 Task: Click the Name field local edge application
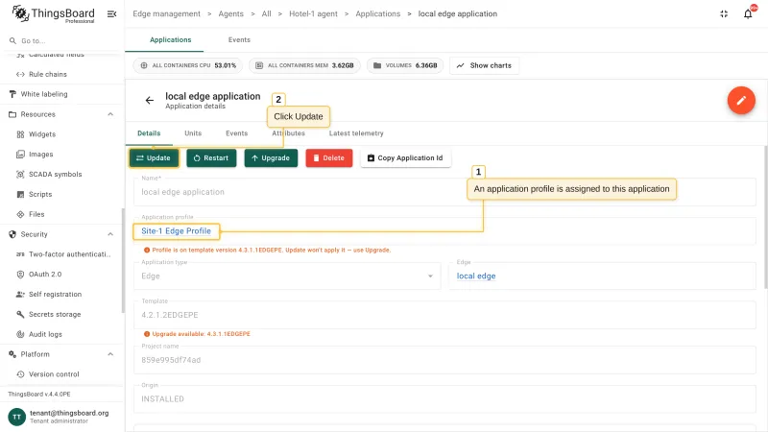(444, 192)
